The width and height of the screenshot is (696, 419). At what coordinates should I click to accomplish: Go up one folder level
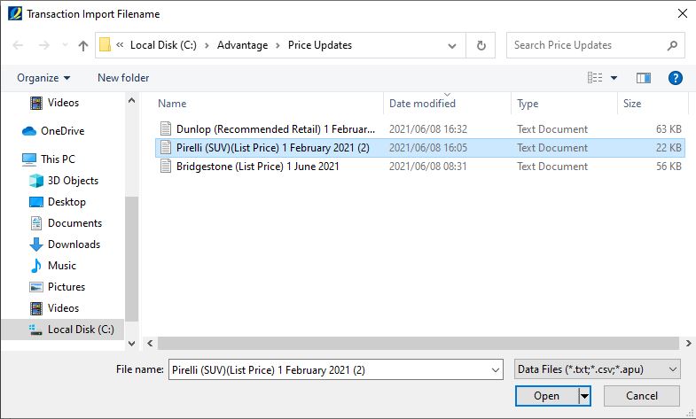[x=83, y=45]
